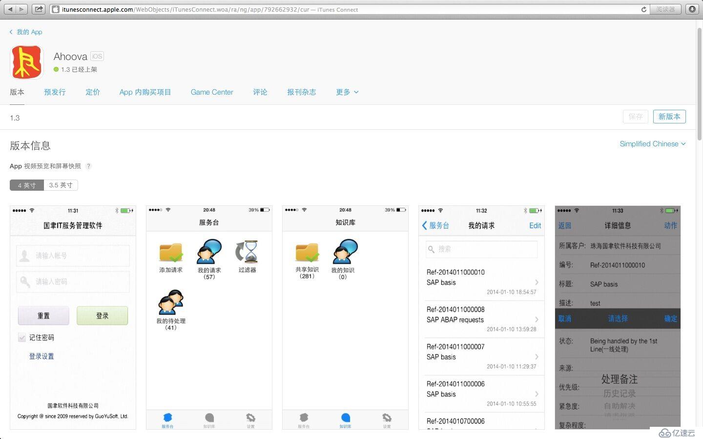The height and width of the screenshot is (439, 703).
Task: Click 取消 in the picker bar
Action: (x=565, y=319)
